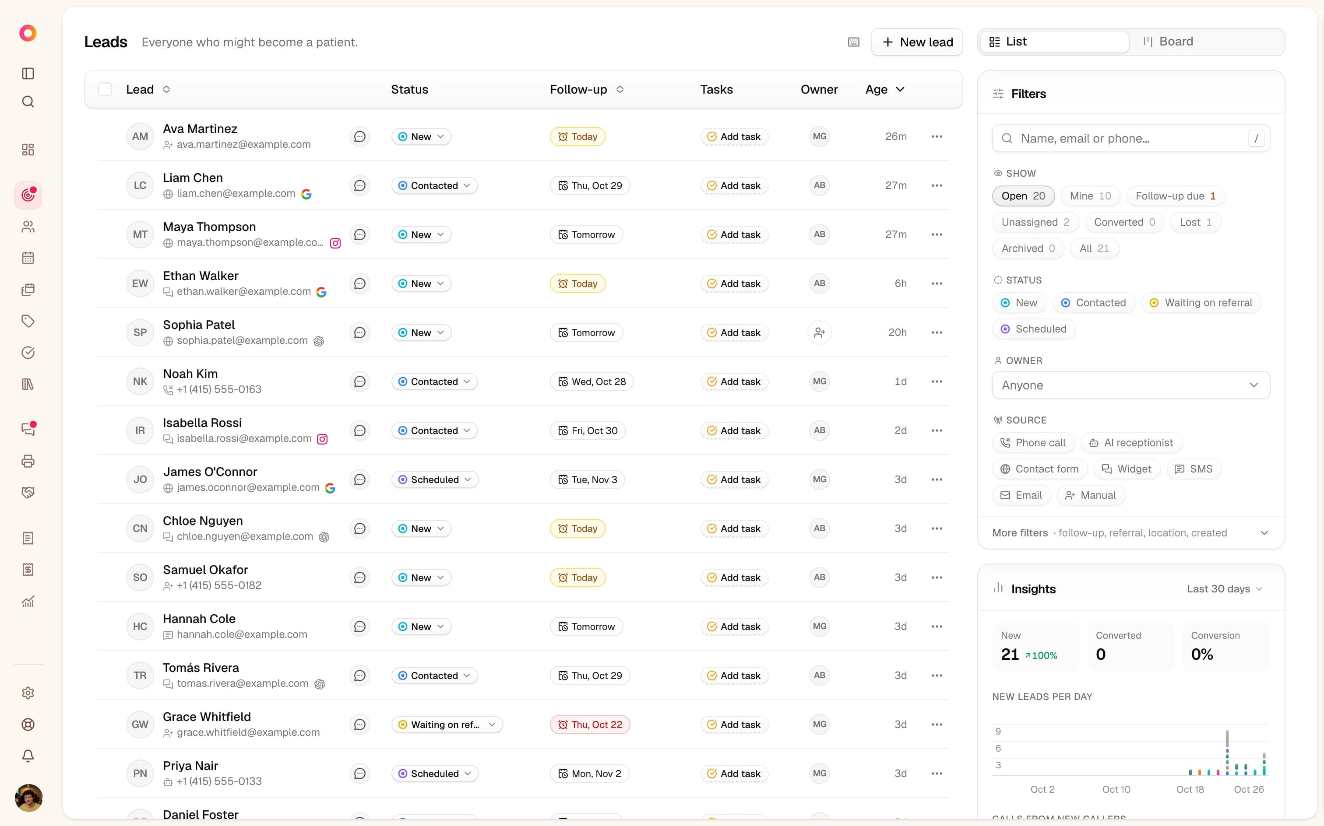Switch to the List view tab
The image size is (1324, 826).
(1054, 42)
